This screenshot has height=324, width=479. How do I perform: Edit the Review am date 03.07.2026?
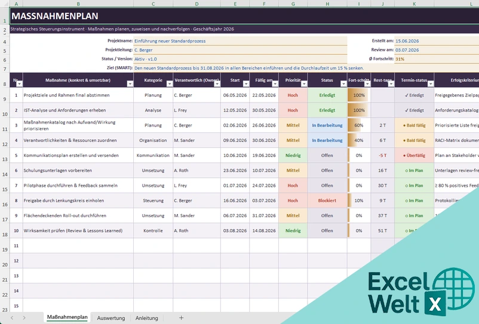click(x=437, y=50)
